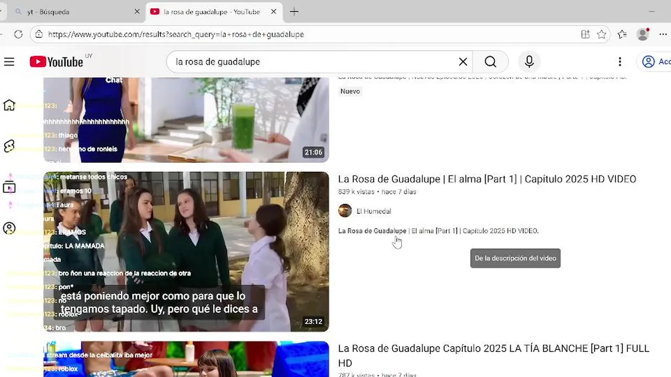Go to Home in the sidebar
The image size is (671, 377).
tap(9, 105)
